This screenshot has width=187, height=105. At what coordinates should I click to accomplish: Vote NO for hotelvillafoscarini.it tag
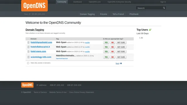pyautogui.click(x=112, y=47)
